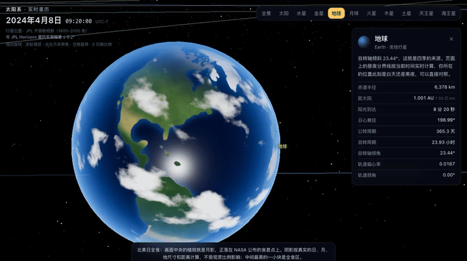The height and width of the screenshot is (261, 467).
Task: Click the Earth sphere icon in info panel
Action: (364, 42)
